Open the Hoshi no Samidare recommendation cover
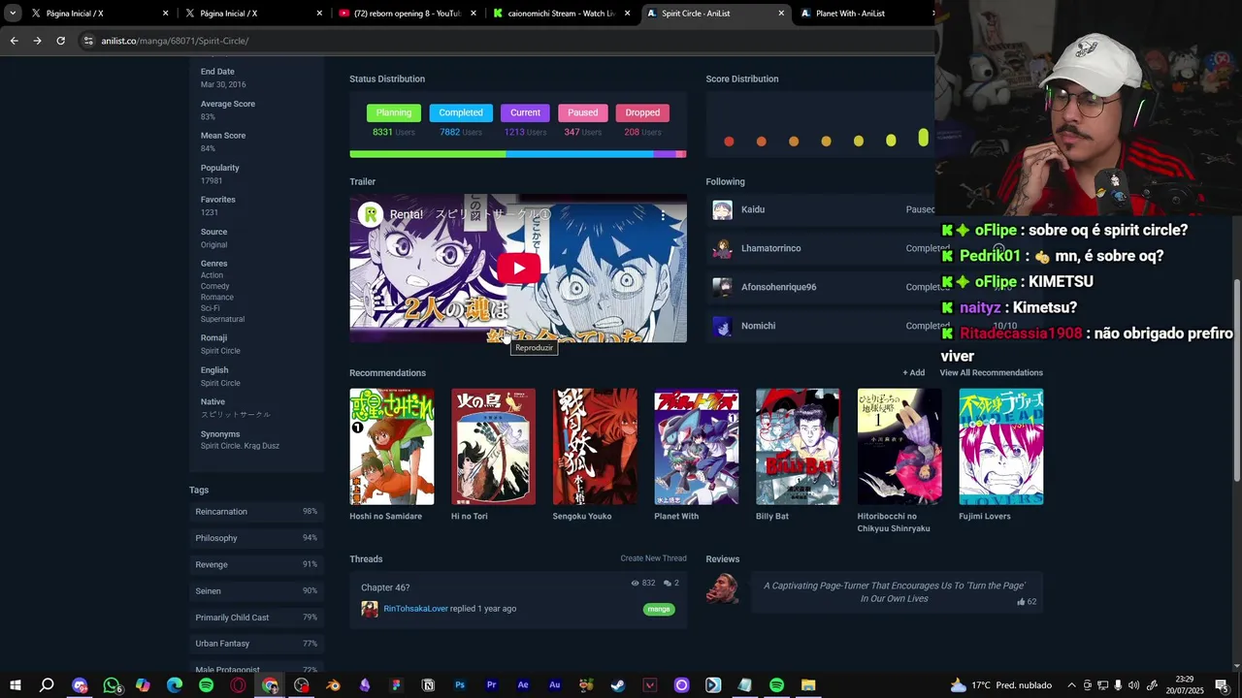 (392, 447)
